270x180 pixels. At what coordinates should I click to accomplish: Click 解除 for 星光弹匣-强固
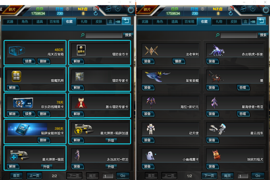13,166
